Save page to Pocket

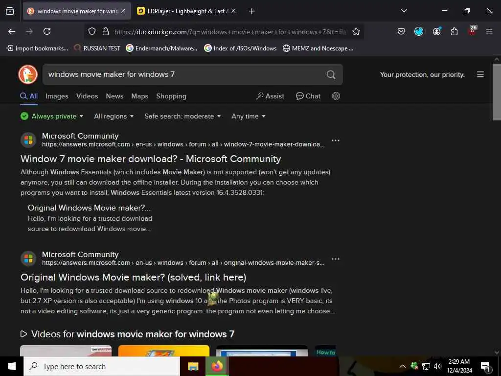(401, 31)
